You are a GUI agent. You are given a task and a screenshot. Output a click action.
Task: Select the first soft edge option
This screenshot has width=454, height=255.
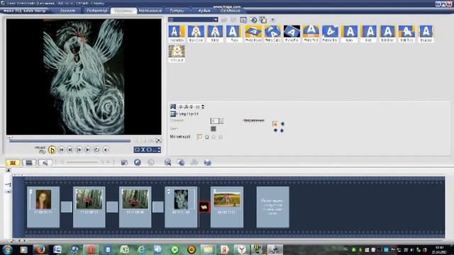[x=200, y=137]
